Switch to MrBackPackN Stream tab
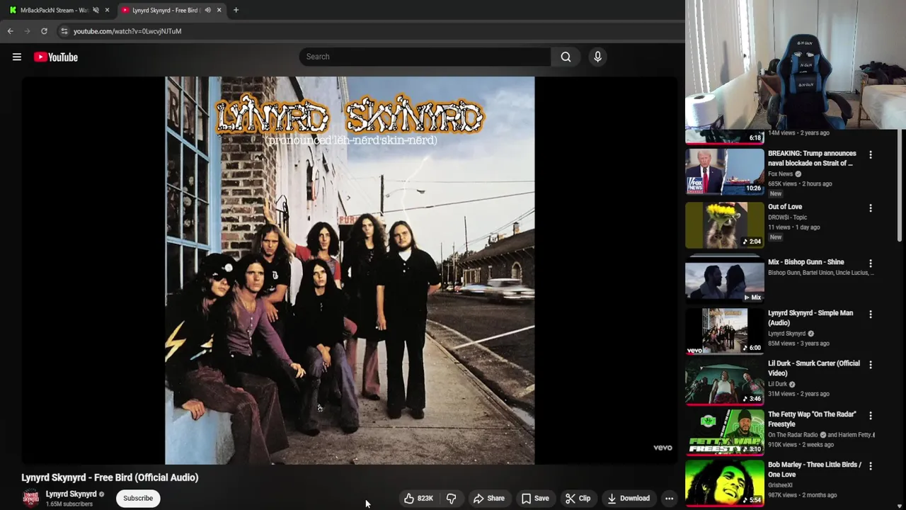This screenshot has width=906, height=510. pos(53,10)
